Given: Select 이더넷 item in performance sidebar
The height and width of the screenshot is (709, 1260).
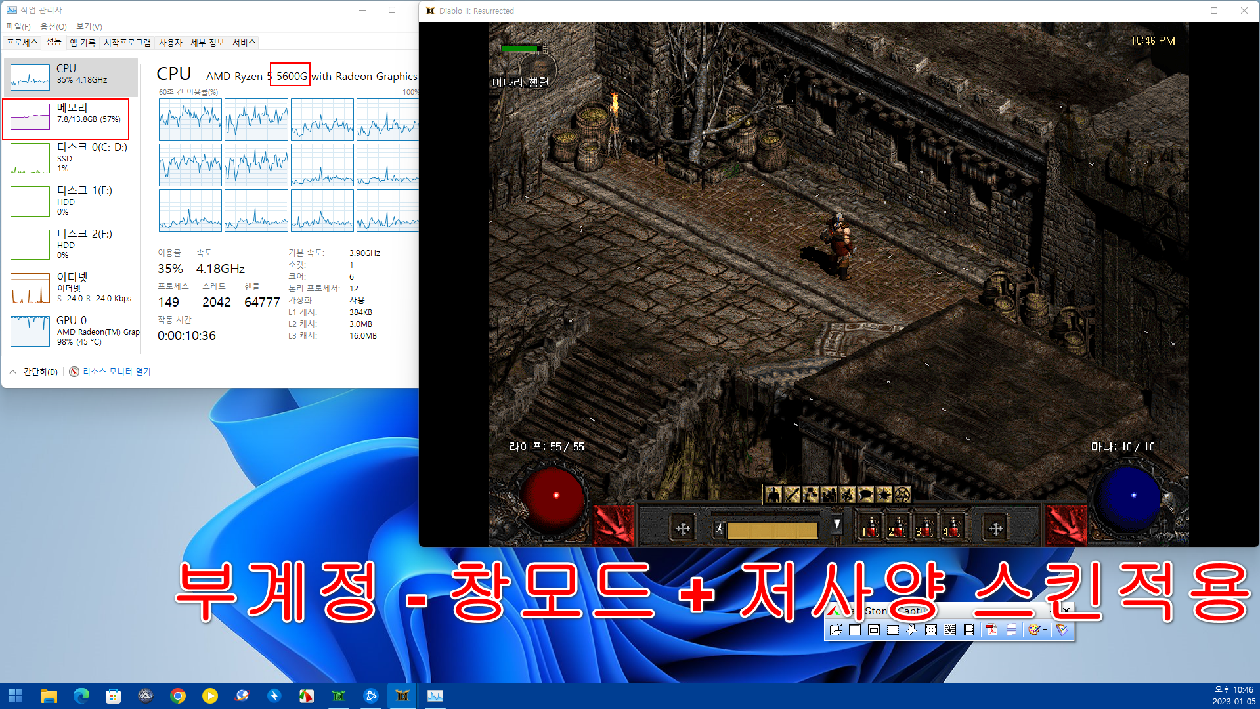Looking at the screenshot, I should pyautogui.click(x=71, y=288).
